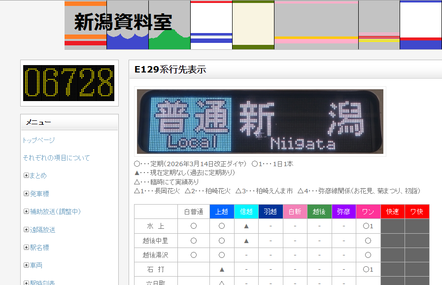Open the 遠隔放送 menu link

tap(42, 230)
